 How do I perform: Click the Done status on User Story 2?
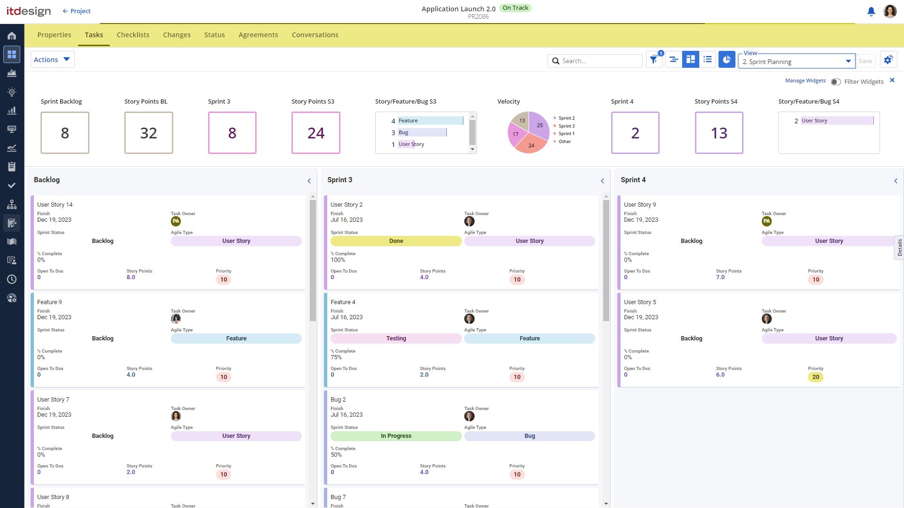pyautogui.click(x=396, y=241)
